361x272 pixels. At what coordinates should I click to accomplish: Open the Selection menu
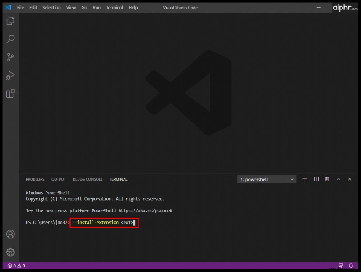pos(51,8)
